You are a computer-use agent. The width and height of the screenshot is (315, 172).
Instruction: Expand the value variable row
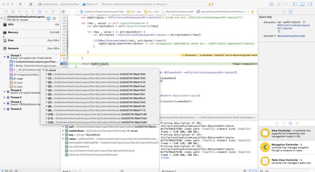(x=63, y=139)
